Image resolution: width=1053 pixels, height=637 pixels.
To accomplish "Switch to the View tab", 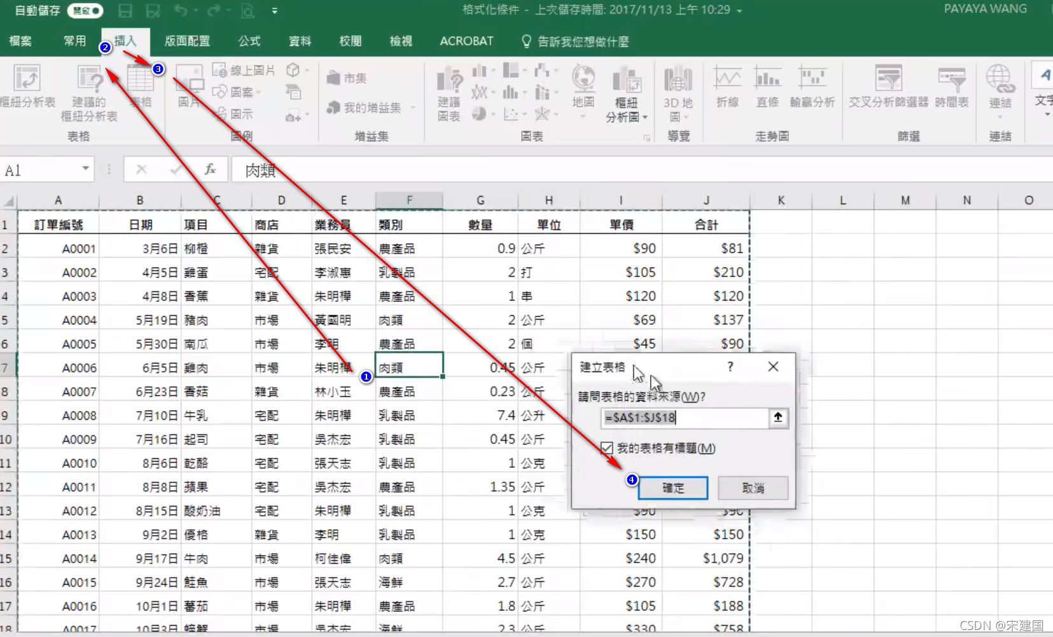I will (401, 41).
